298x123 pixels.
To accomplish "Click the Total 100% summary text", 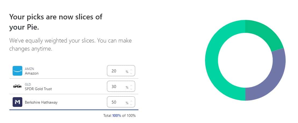I will click(x=119, y=115).
